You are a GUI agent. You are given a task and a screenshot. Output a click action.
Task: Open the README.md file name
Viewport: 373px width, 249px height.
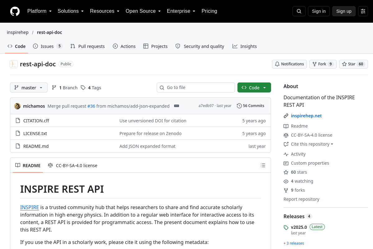(36, 146)
